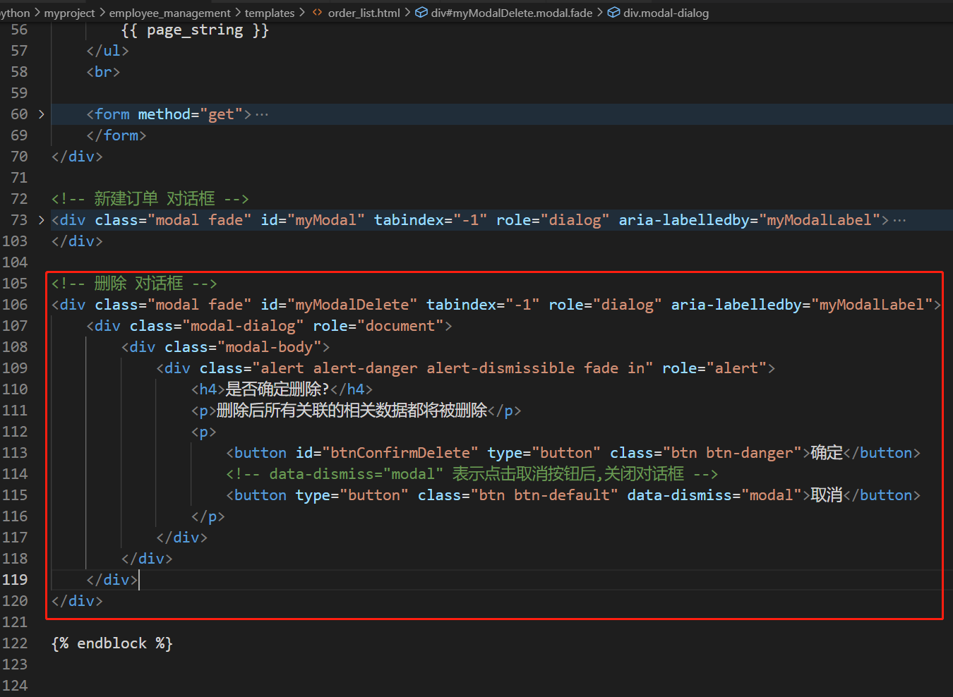This screenshot has height=697, width=953.
Task: Open order_list.html breadcrumb item
Action: pos(364,13)
